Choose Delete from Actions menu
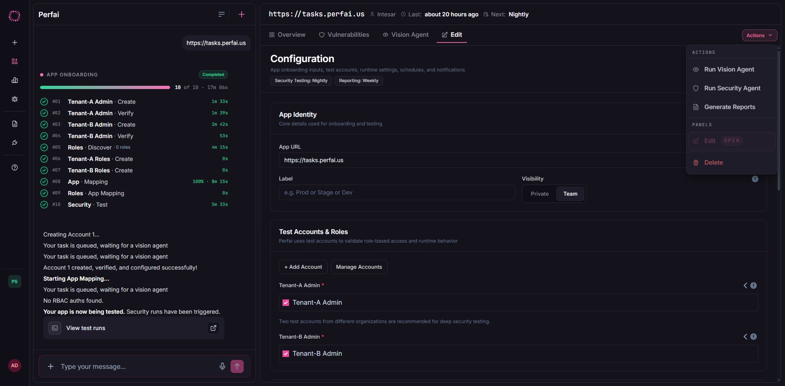Image resolution: width=785 pixels, height=386 pixels. pyautogui.click(x=731, y=163)
